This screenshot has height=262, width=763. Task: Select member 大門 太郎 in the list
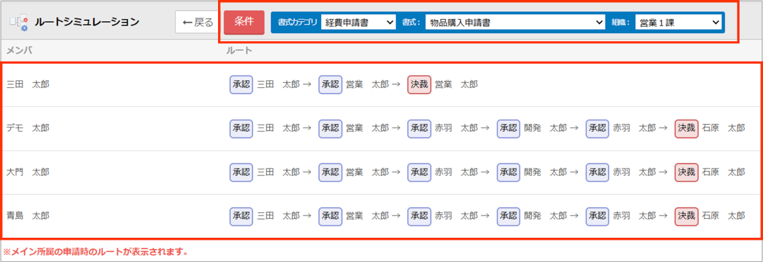coord(28,172)
